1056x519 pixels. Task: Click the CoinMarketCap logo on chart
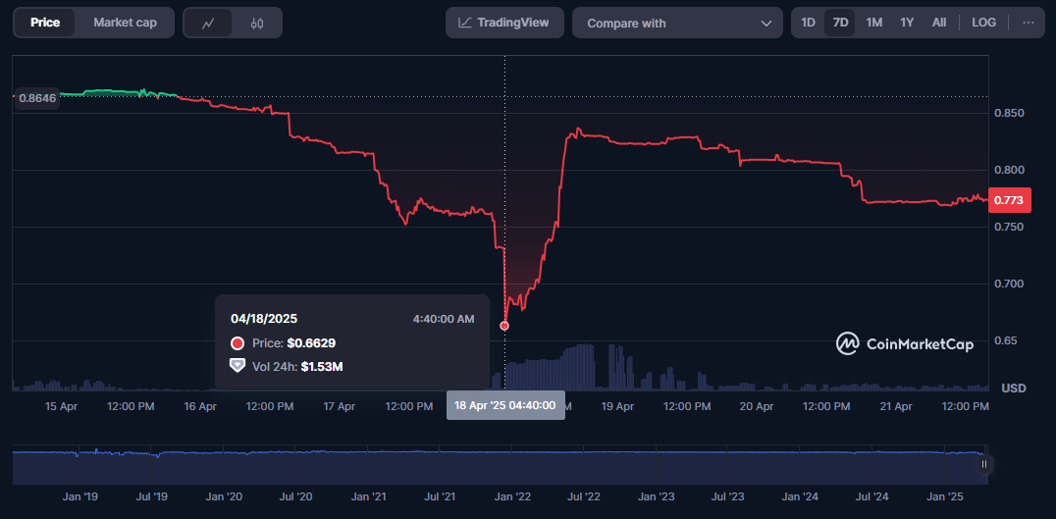(905, 344)
